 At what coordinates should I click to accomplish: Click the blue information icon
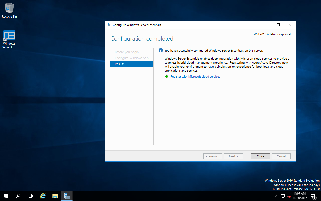pos(161,51)
